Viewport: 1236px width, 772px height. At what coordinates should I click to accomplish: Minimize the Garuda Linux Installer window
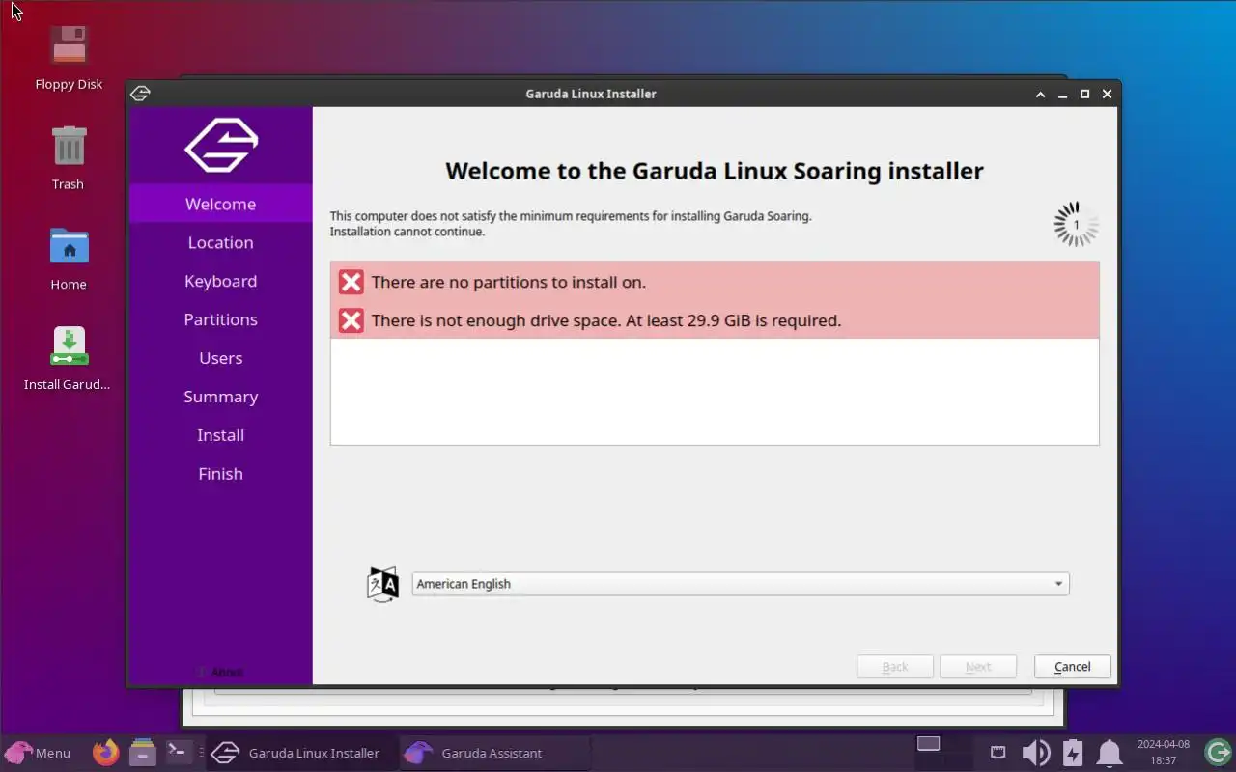[1062, 94]
